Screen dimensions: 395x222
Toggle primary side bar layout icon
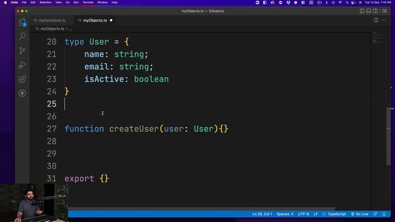point(362,11)
